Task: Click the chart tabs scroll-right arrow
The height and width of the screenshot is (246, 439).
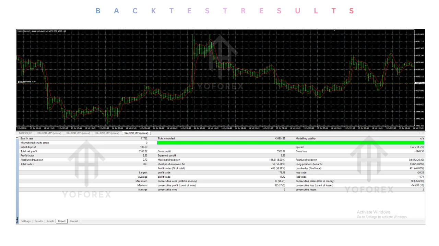Action: coord(423,133)
